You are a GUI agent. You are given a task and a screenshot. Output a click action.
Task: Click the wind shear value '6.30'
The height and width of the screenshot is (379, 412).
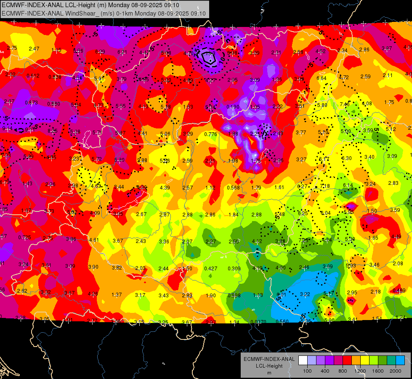pos(347,158)
